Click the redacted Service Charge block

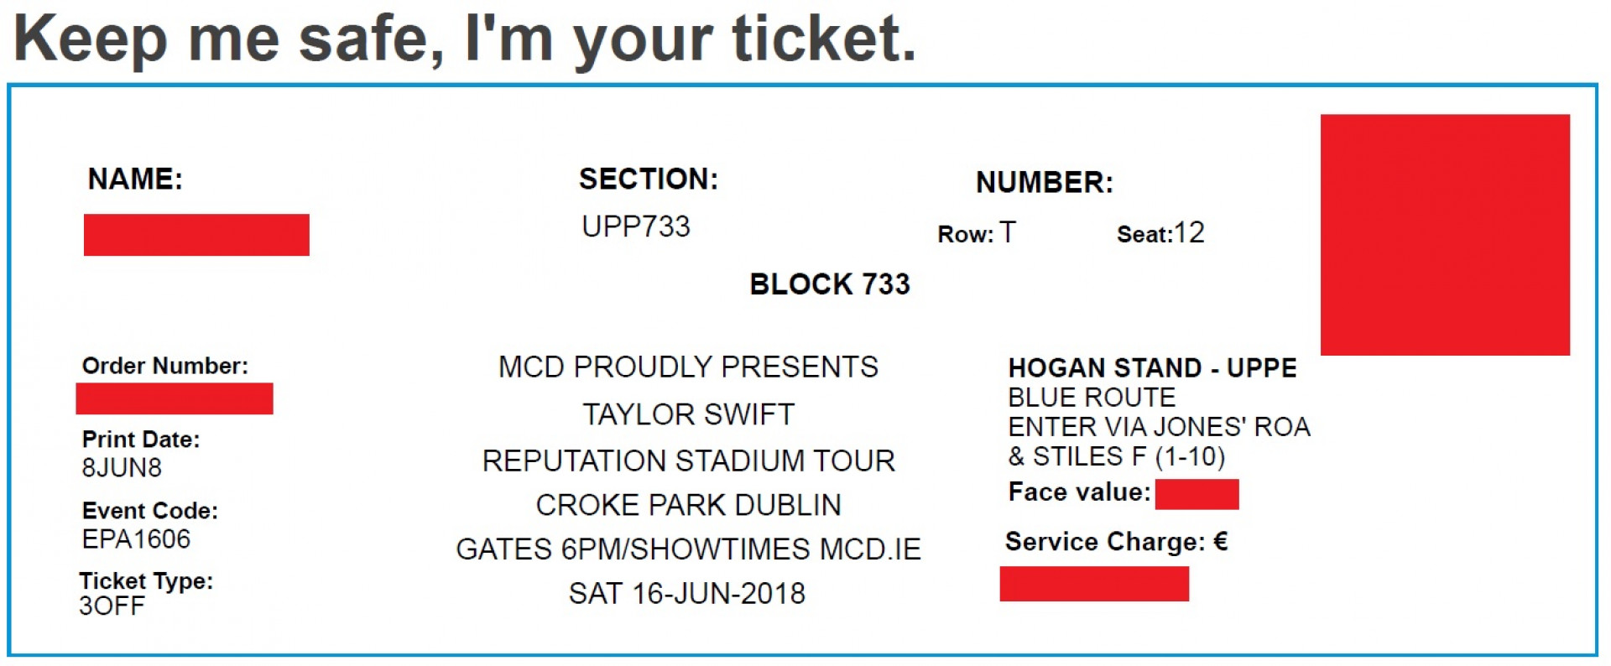1094,584
